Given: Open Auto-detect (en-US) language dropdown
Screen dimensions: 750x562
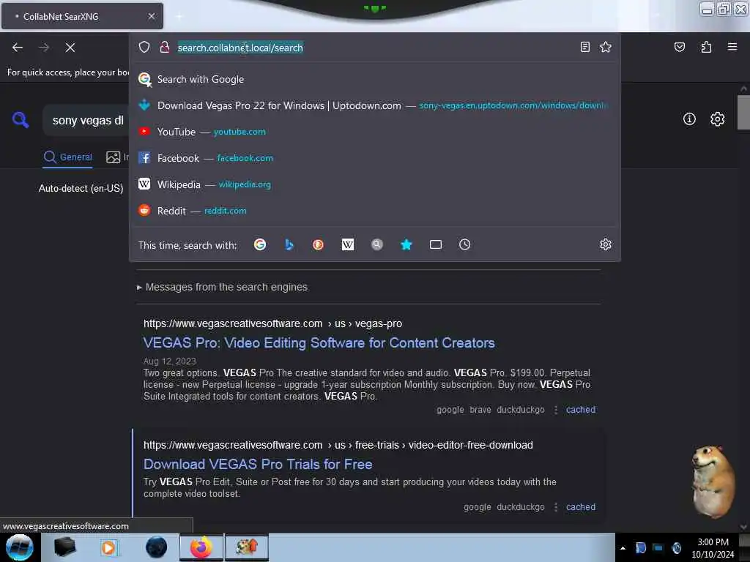Looking at the screenshot, I should point(81,188).
